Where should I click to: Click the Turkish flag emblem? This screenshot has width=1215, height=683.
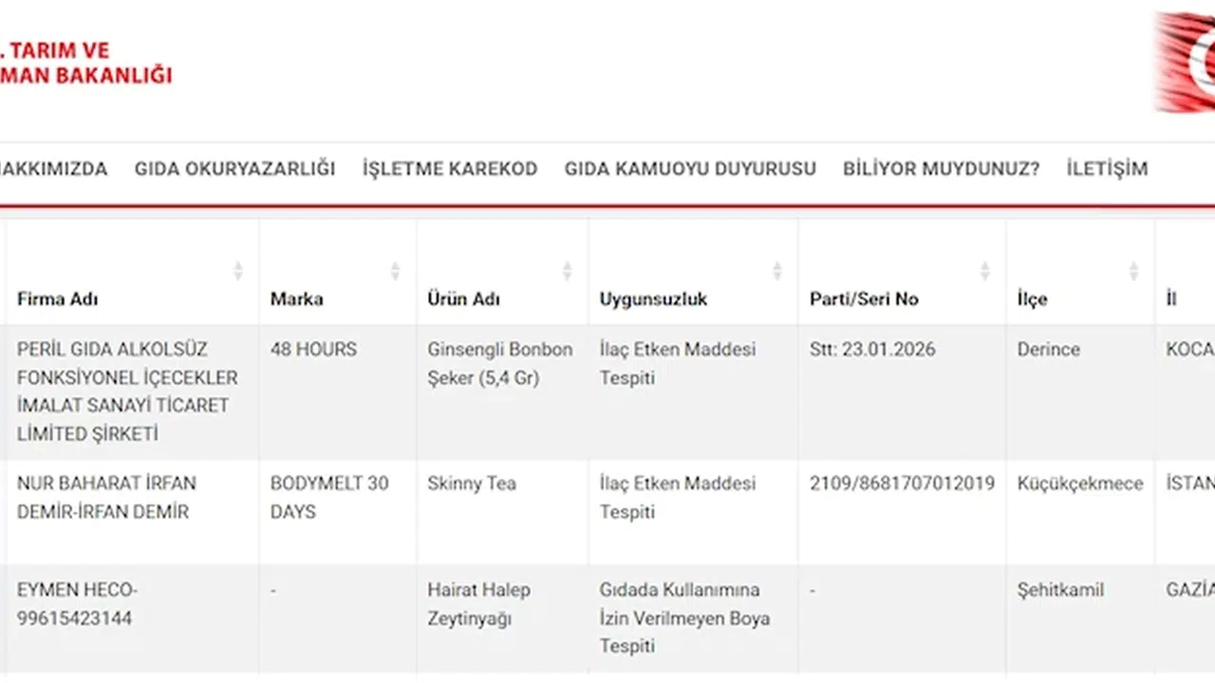[x=1187, y=62]
